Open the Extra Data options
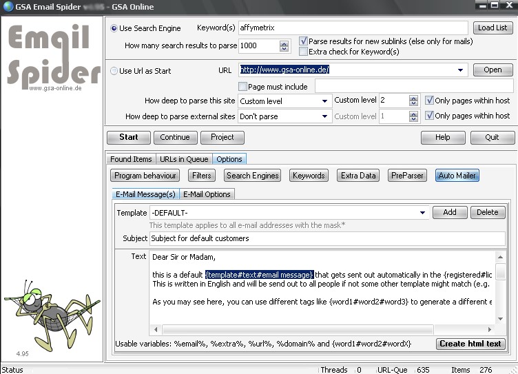518x374 pixels. click(x=358, y=176)
